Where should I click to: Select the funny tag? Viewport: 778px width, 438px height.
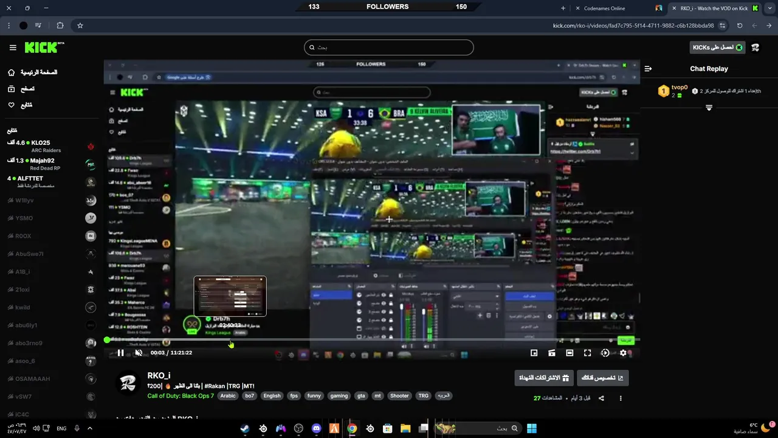click(314, 396)
